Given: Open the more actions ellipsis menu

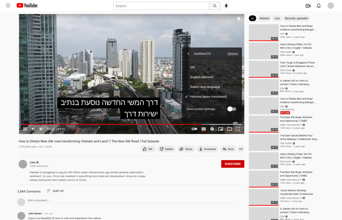Looking at the screenshot, I should point(241,149).
